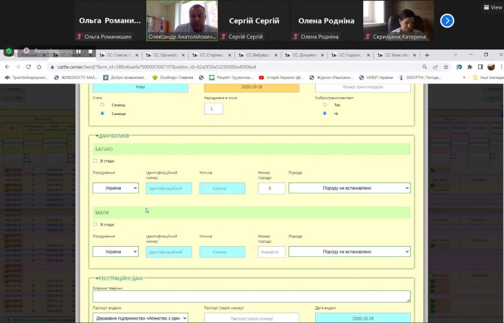Open mother's Порода dropdown

click(x=349, y=252)
